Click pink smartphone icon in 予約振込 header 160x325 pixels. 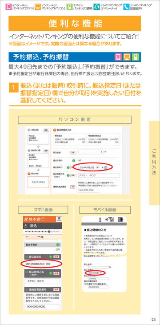118,57
